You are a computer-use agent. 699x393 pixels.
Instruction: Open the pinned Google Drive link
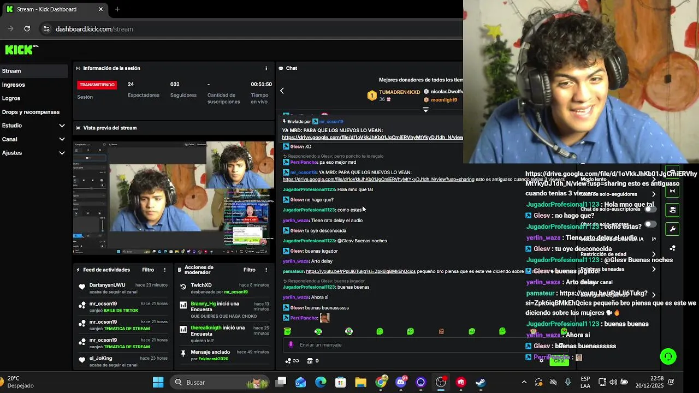pos(372,138)
